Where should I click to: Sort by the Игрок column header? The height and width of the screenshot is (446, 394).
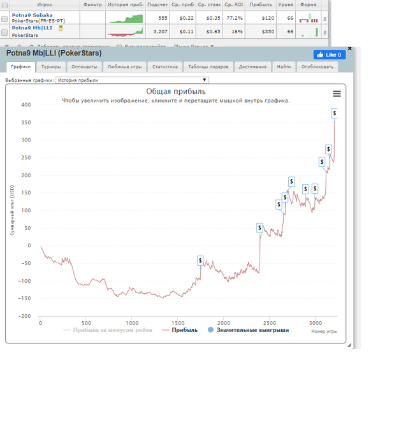click(x=45, y=4)
